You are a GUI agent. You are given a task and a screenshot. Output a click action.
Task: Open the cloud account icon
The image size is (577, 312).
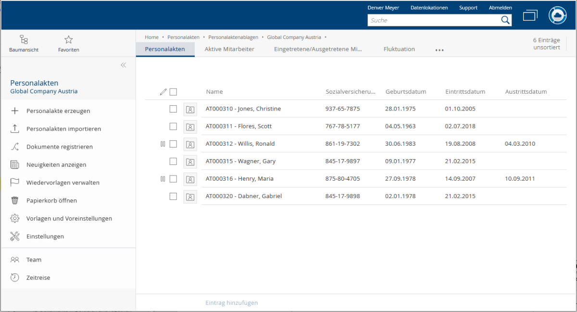558,15
